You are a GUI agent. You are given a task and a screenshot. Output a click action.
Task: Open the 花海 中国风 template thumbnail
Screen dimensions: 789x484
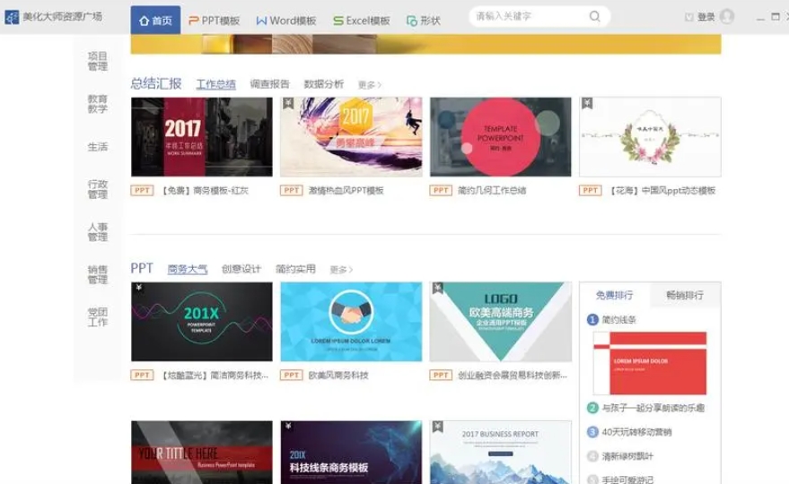tap(650, 137)
